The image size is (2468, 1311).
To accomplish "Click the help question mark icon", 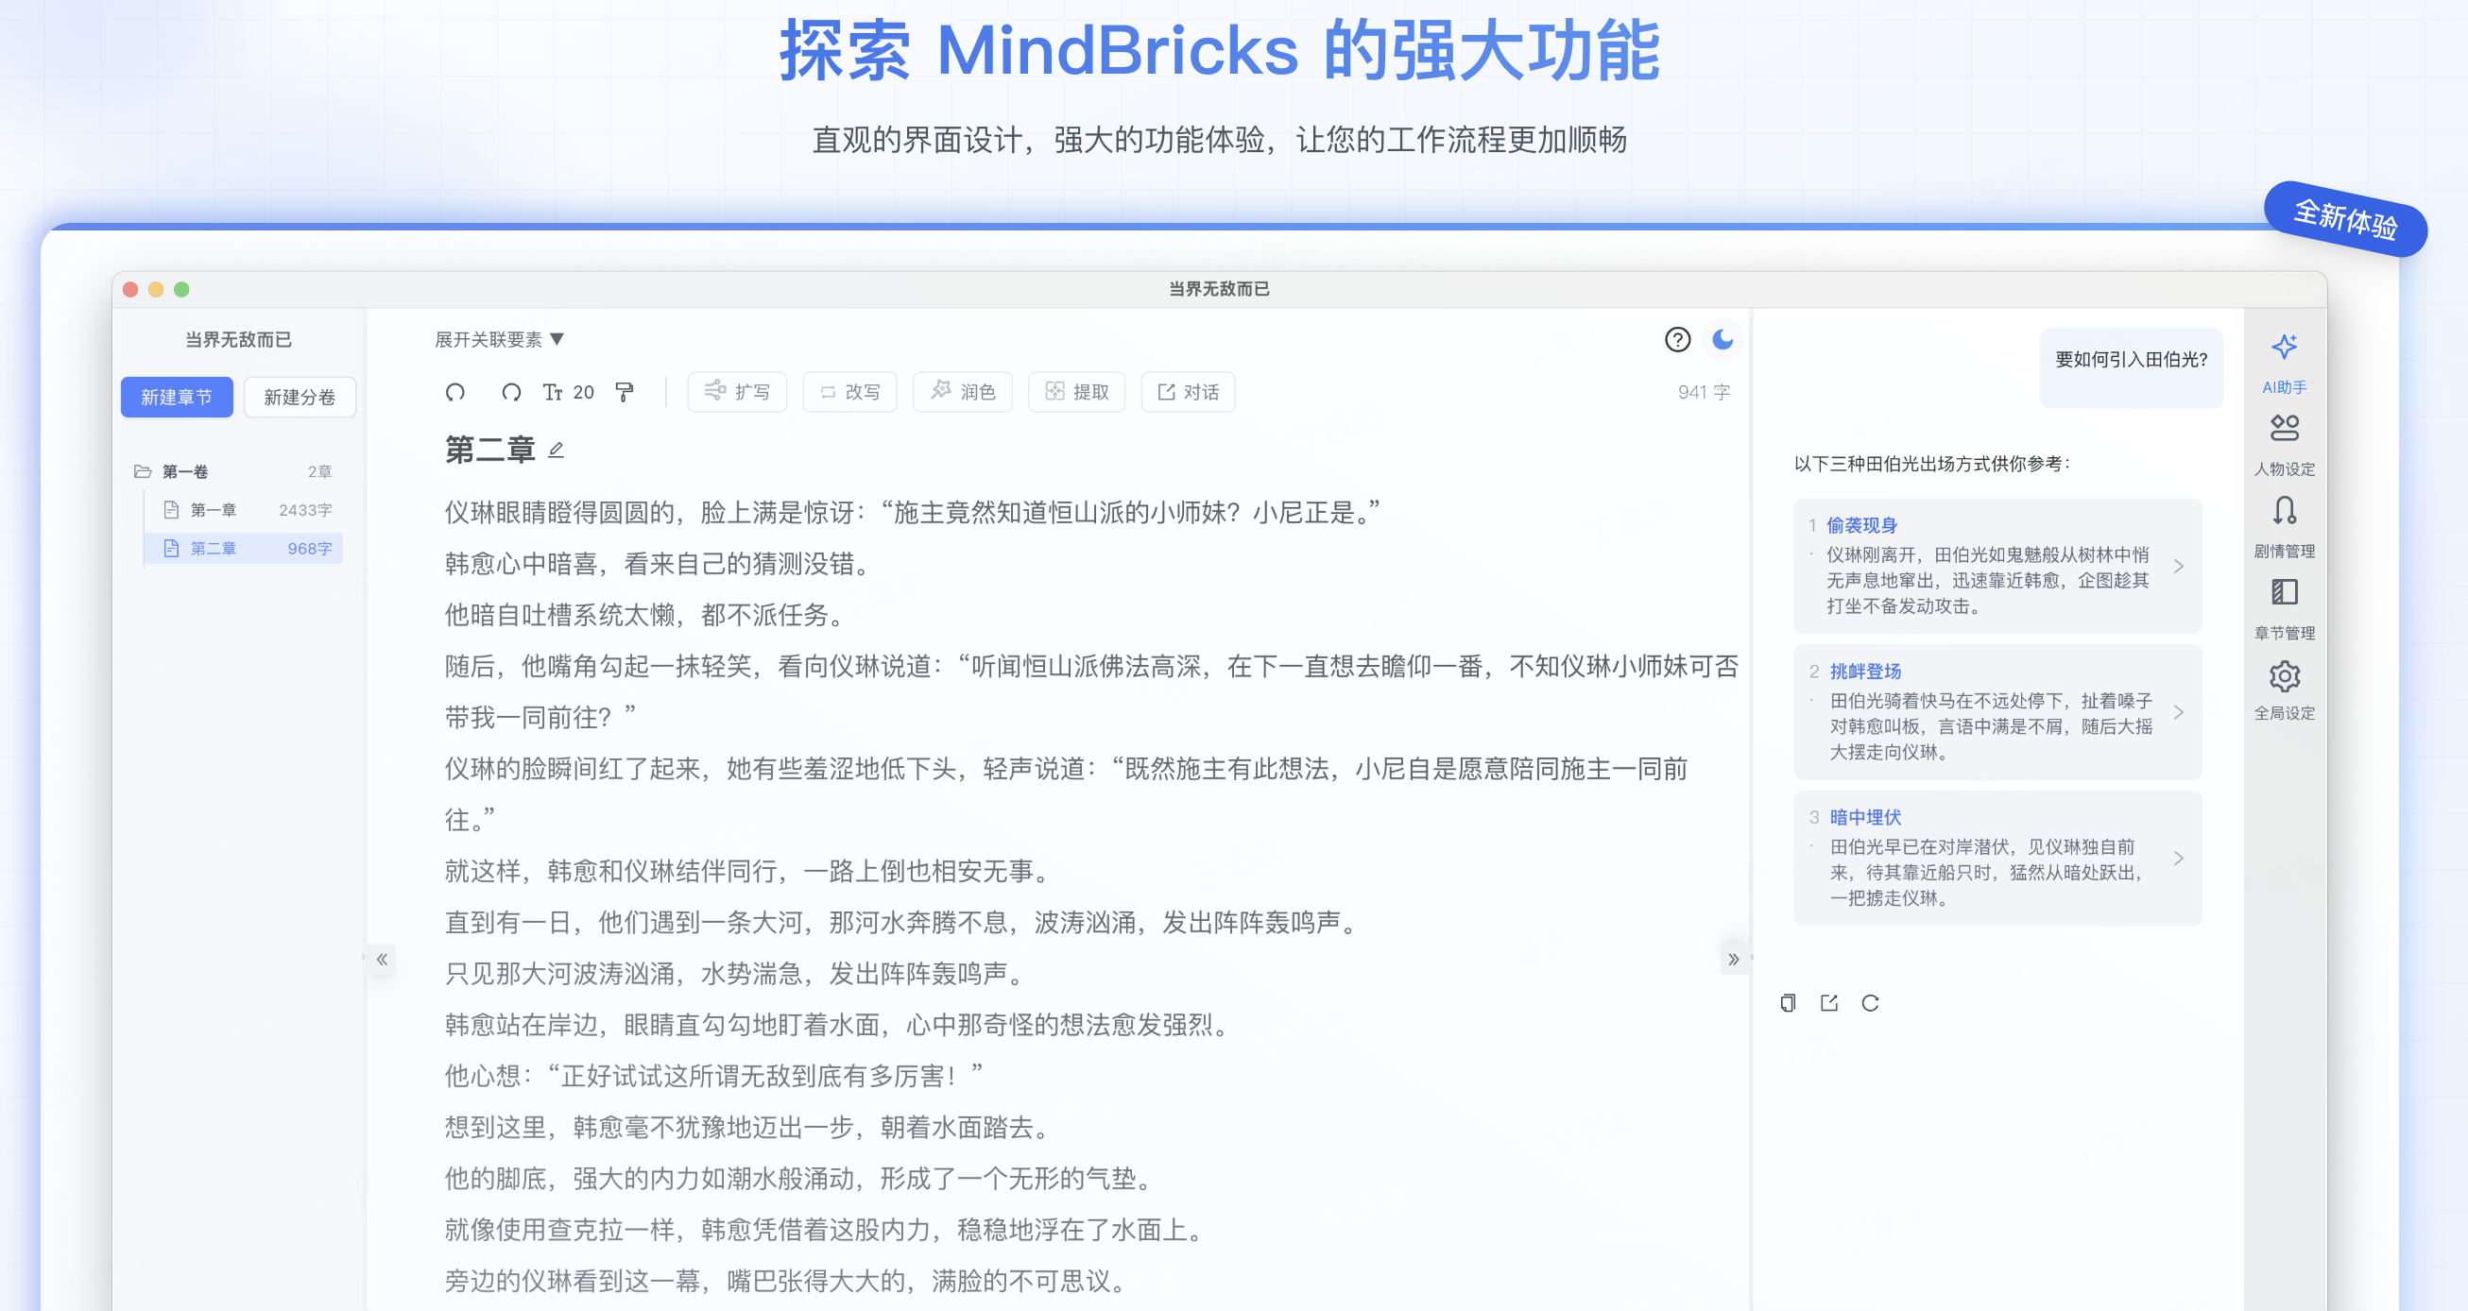I will [1676, 339].
